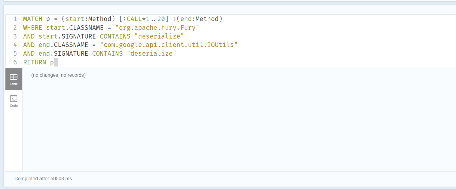Screen dimensions: 456x189
Task: Click line number 1 in gutter
Action: pos(15,19)
